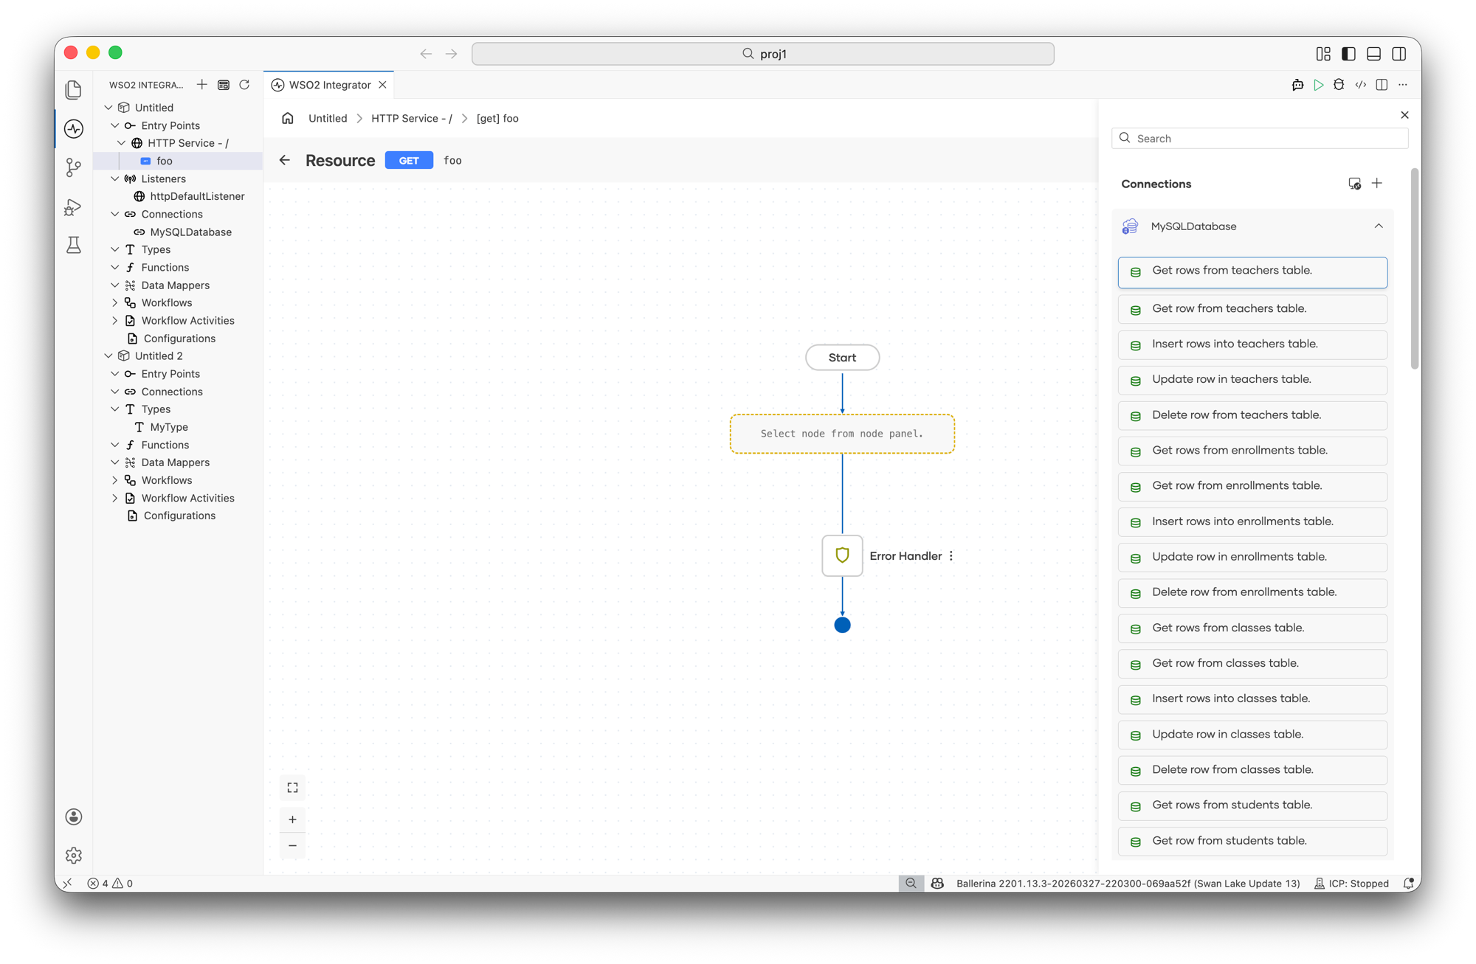Click the run play icon in editor toolbar

(1318, 85)
